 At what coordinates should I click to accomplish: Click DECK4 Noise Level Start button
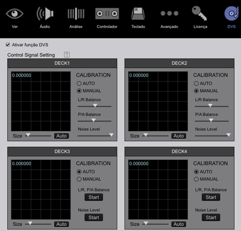point(211,217)
